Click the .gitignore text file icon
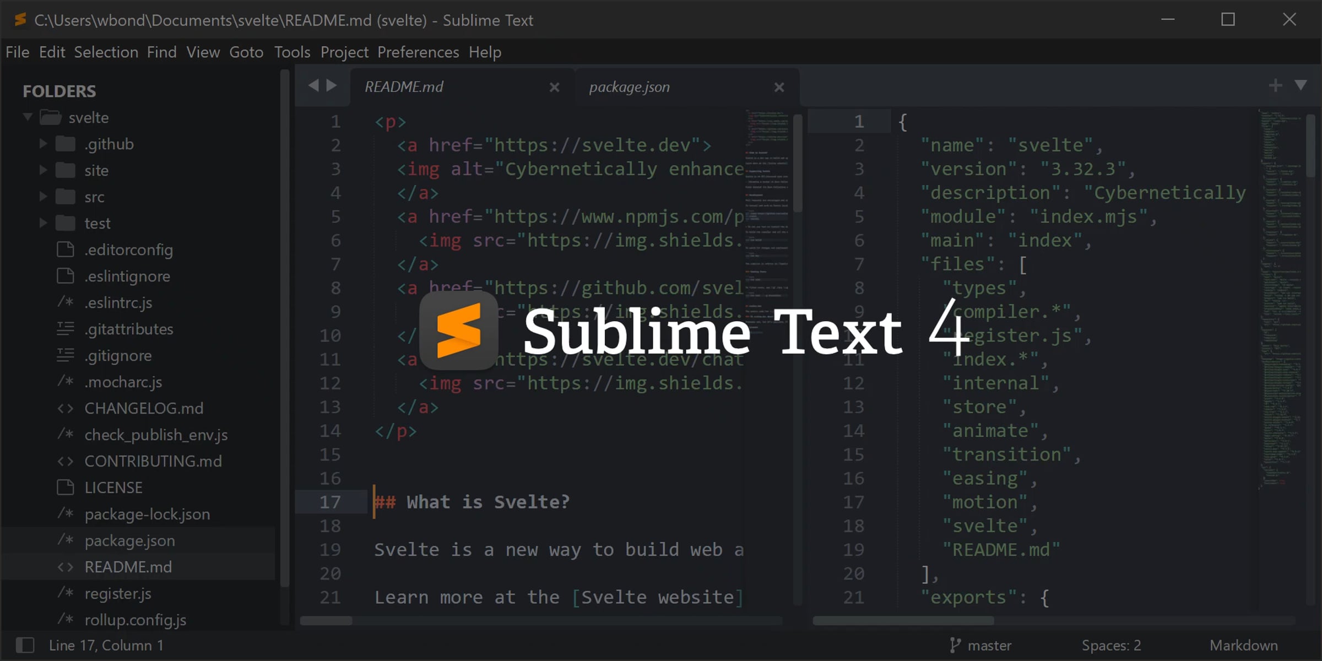The height and width of the screenshot is (661, 1322). point(66,355)
